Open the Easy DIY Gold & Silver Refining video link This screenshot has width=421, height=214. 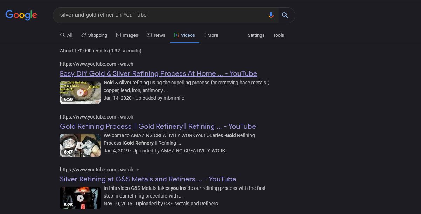(158, 73)
